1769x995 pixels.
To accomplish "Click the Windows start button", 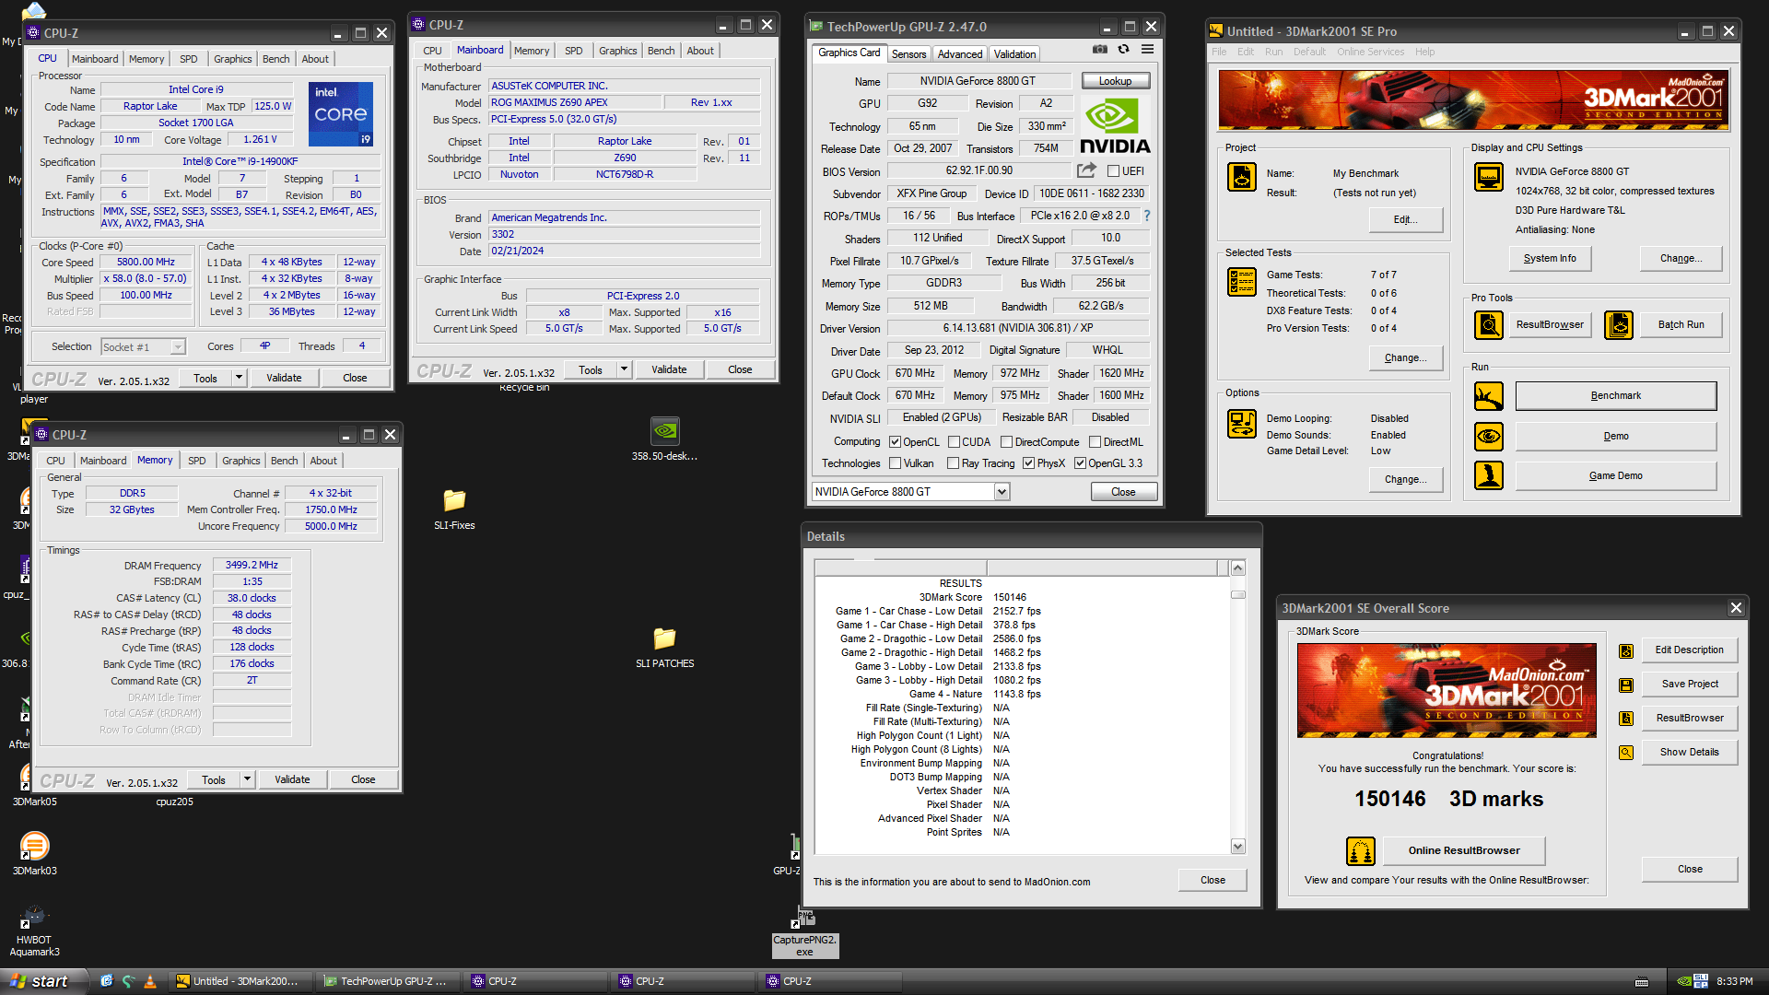I will click(x=43, y=981).
